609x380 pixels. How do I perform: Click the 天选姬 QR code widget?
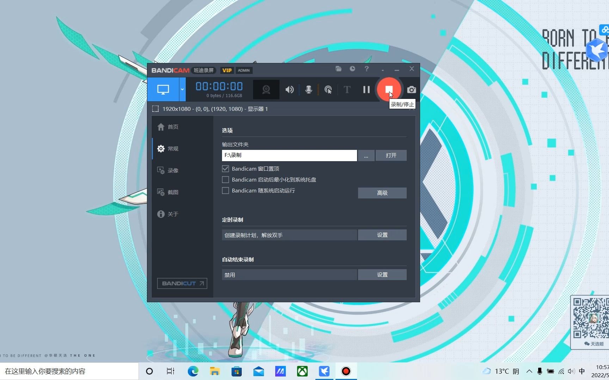(x=590, y=322)
